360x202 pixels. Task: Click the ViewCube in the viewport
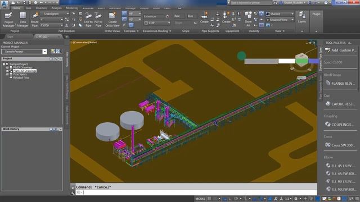[x=301, y=60]
